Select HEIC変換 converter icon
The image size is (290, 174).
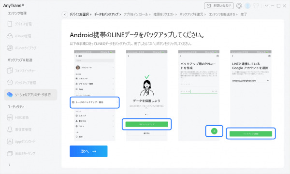[x=10, y=117]
